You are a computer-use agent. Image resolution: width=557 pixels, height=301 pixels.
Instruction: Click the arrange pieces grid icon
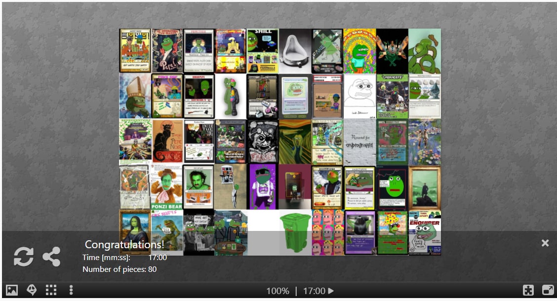[51, 290]
